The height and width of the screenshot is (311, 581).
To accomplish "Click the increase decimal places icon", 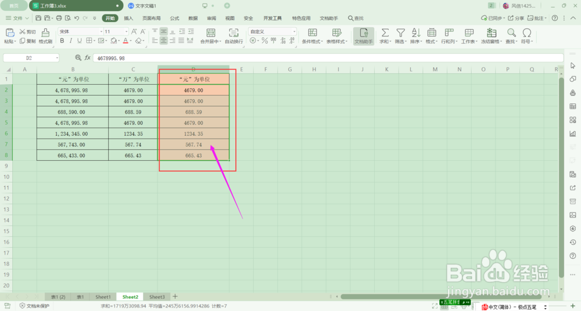I will pyautogui.click(x=283, y=41).
